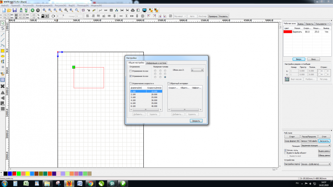
Task: Enable the 'Ограничение скорости' checkbox
Action: (131, 84)
